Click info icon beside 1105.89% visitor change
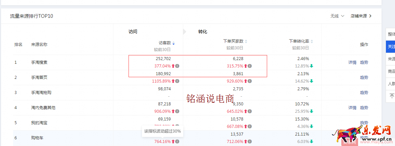Image resolution: width=395 pixels, height=146 pixels. (177, 81)
